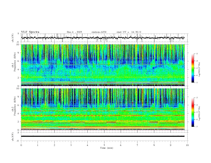211x163 pixels.
Task: Select the ch.1 colorbar "log(PSD)(V²/Hz)" label
Action: pos(200,70)
